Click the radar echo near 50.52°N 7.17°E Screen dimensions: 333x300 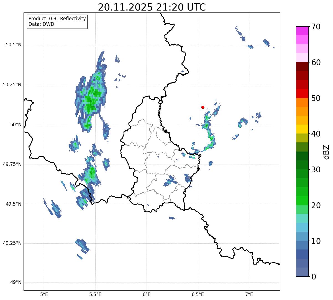point(266,42)
